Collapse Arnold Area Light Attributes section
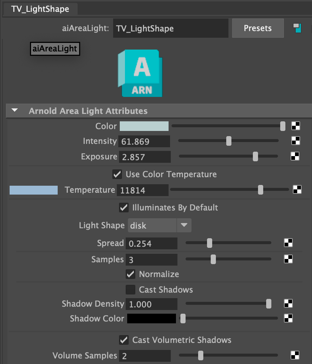 15,111
